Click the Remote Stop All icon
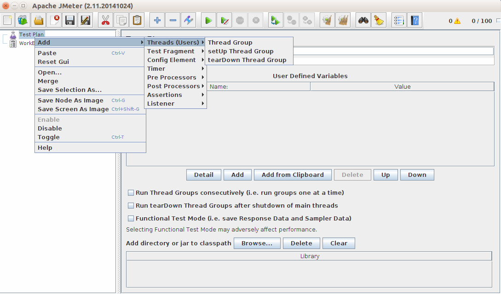 291,20
